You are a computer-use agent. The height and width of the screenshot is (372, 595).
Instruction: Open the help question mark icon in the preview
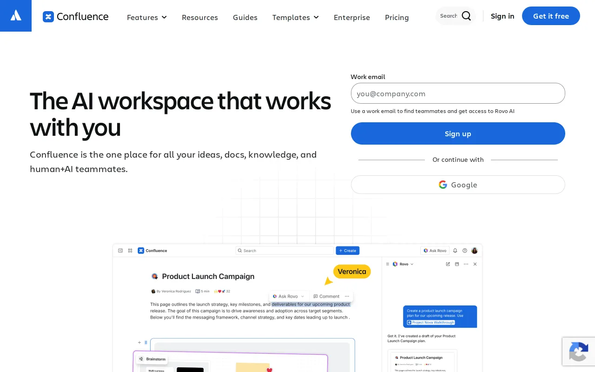(x=465, y=251)
